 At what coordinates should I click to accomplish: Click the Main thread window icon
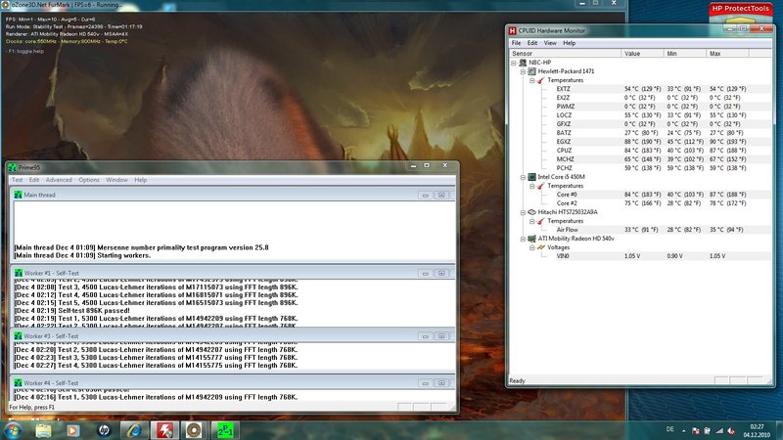point(18,195)
